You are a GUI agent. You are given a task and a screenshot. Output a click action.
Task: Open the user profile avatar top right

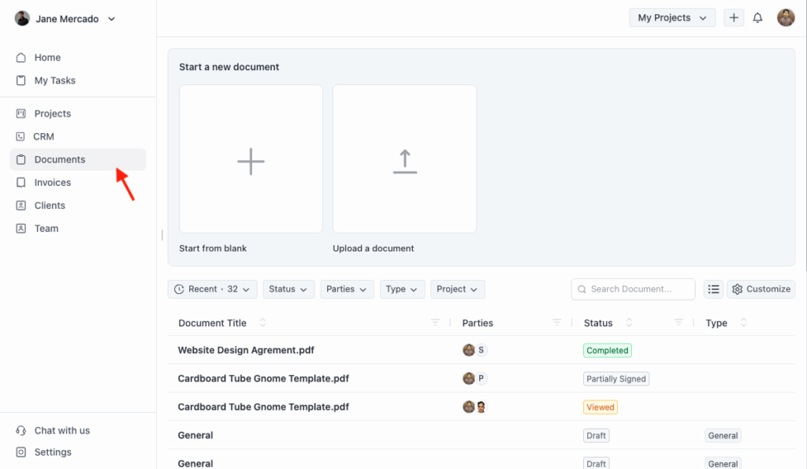786,17
